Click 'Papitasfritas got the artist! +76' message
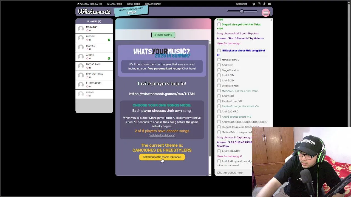This screenshot has width=351, height=197. pyautogui.click(x=240, y=106)
